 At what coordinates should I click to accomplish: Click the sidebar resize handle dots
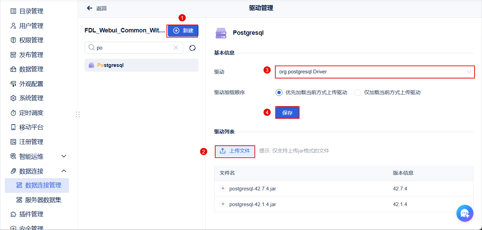(78, 115)
